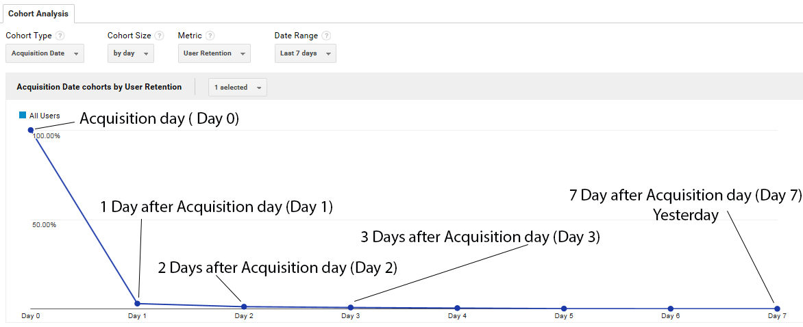Click the help icon beside Metric
Screen dimensions: 803x327
[x=210, y=36]
